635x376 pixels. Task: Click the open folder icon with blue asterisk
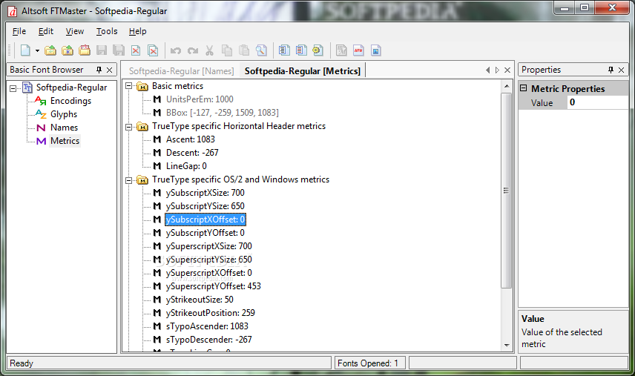click(x=68, y=50)
